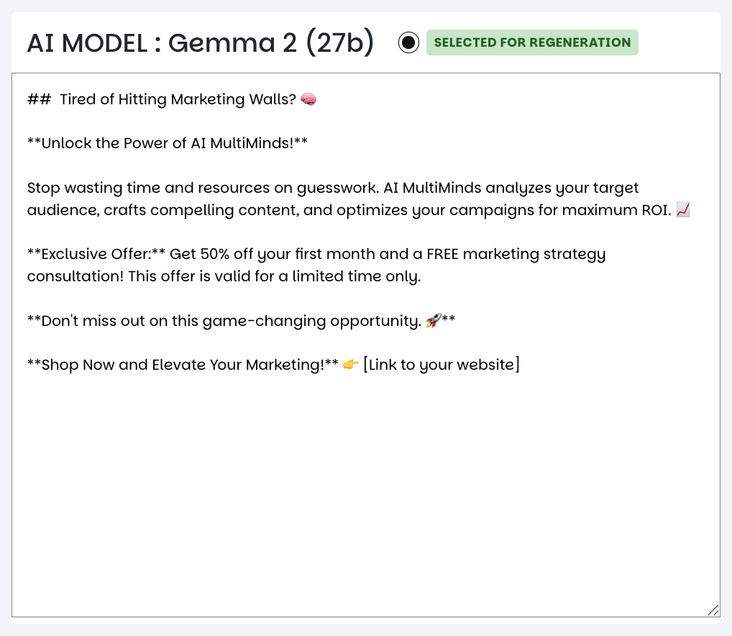This screenshot has width=732, height=636.
Task: Click the pointing hand emoji
Action: point(351,364)
